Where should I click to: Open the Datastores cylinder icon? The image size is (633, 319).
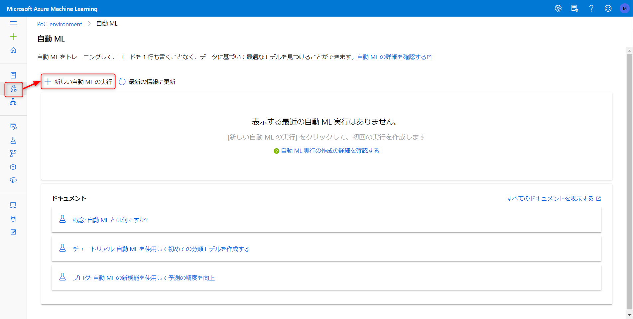pyautogui.click(x=13, y=219)
